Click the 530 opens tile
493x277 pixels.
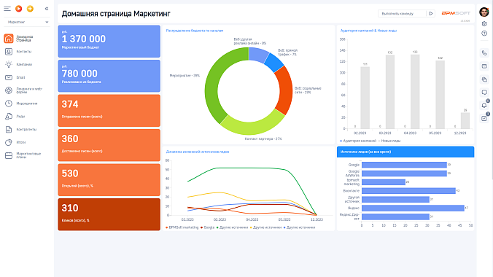pyautogui.click(x=109, y=179)
